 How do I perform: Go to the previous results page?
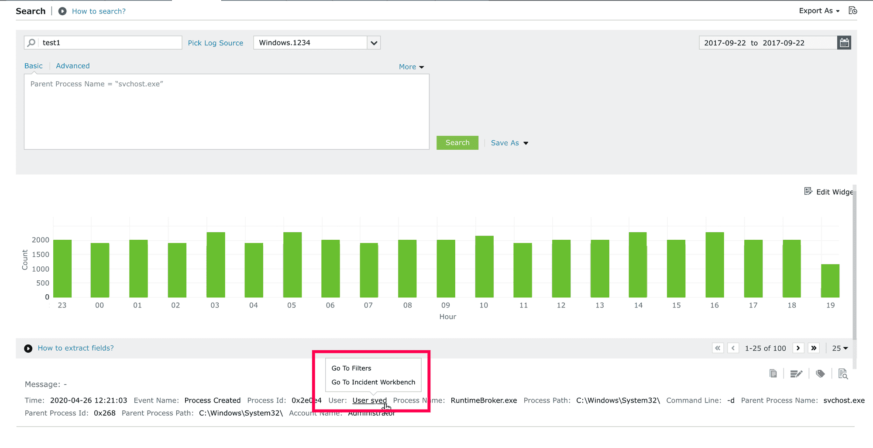733,348
